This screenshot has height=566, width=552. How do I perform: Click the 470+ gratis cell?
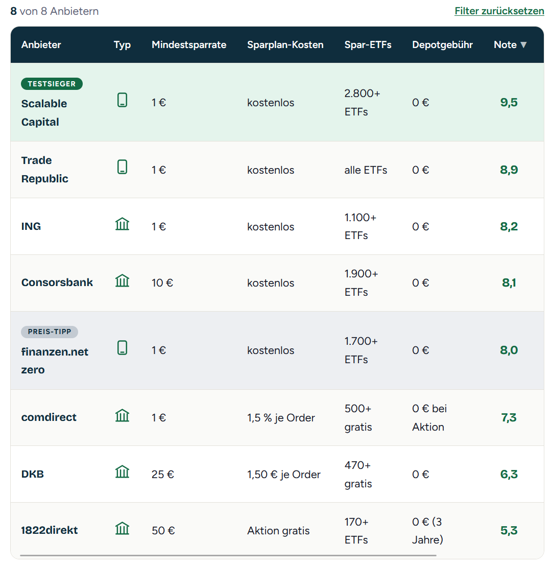[x=358, y=475]
